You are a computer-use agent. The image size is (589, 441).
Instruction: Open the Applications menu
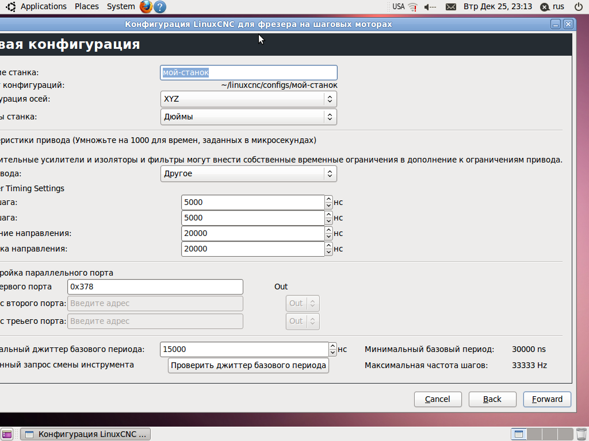coord(43,6)
